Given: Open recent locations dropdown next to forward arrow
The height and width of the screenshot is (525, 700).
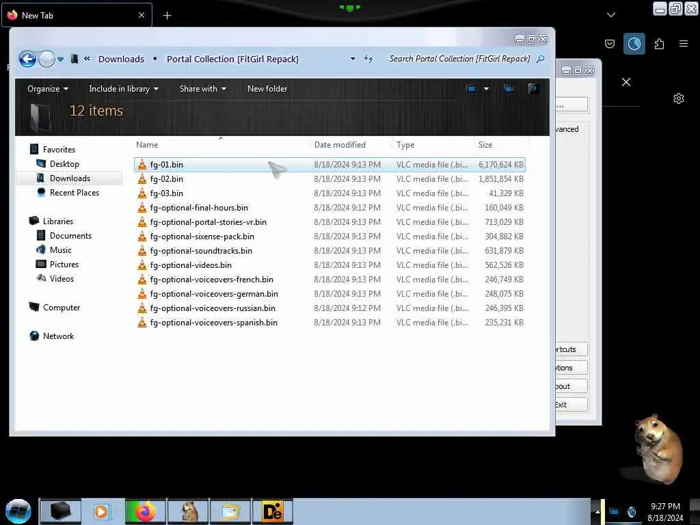Looking at the screenshot, I should coord(60,59).
